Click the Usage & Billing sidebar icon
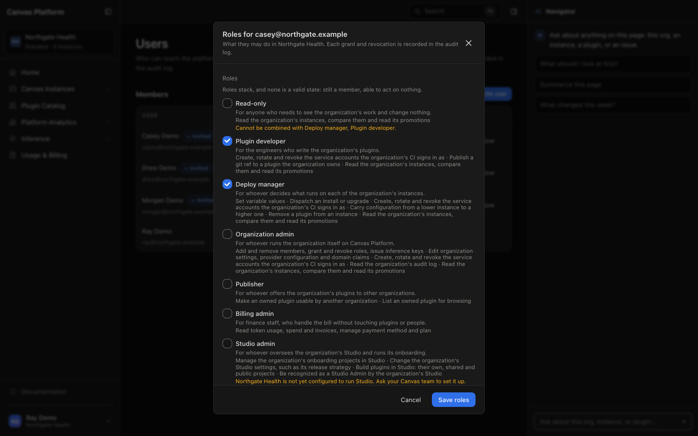 pos(13,155)
